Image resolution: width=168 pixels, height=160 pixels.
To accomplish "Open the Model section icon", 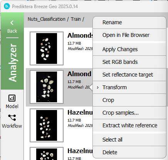I will pos(12,98).
